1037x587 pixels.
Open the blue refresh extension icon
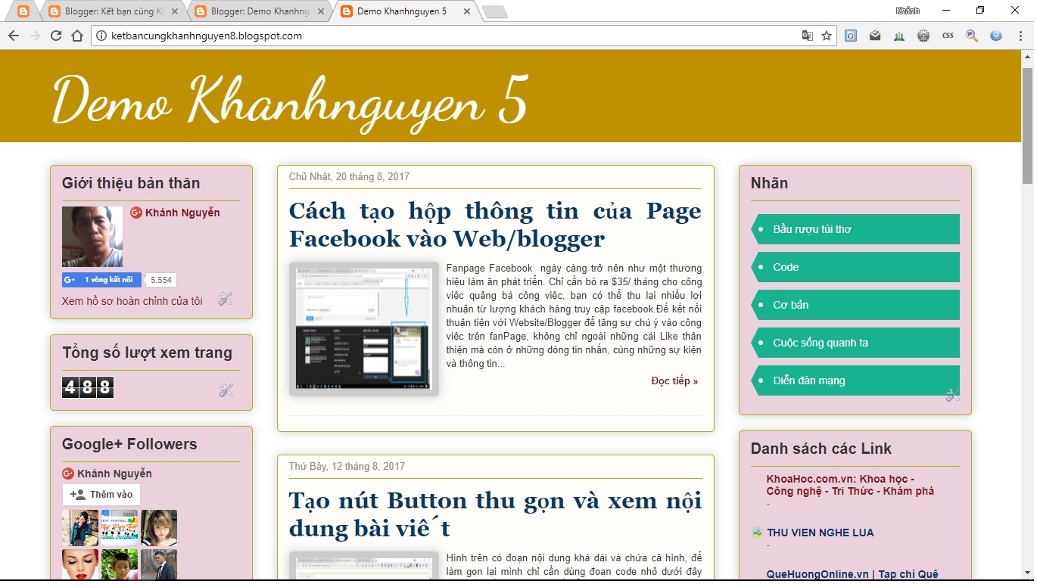pyautogui.click(x=851, y=36)
